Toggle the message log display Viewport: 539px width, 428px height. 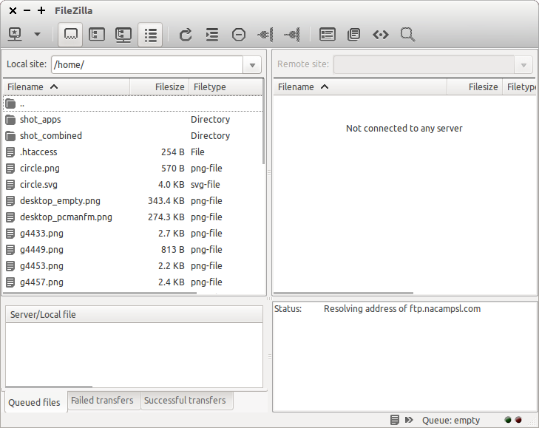pyautogui.click(x=71, y=35)
